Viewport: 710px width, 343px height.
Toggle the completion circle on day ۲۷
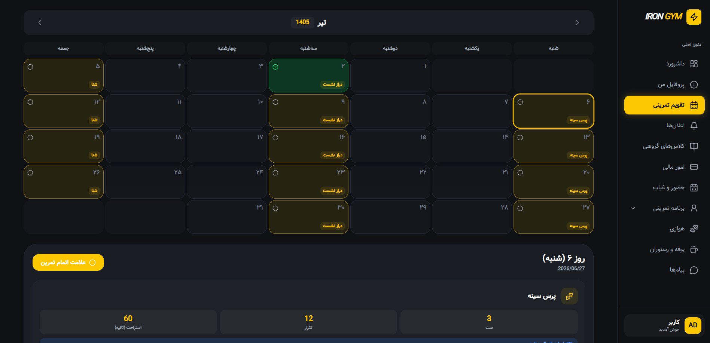point(520,208)
